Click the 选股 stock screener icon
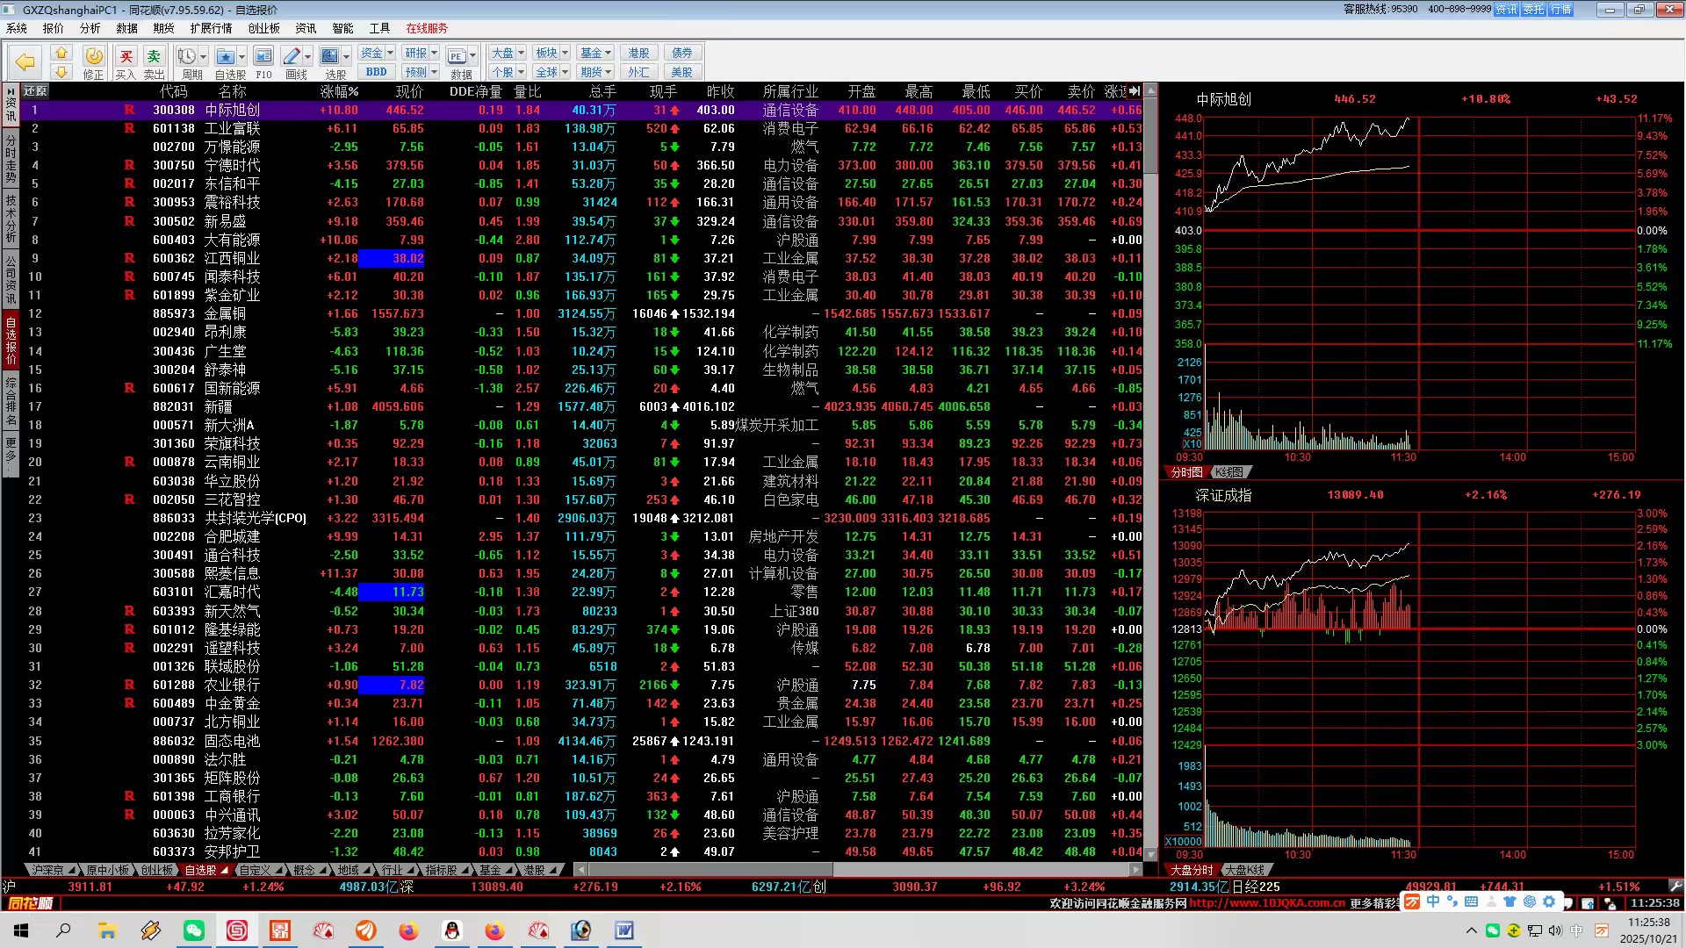 330,57
